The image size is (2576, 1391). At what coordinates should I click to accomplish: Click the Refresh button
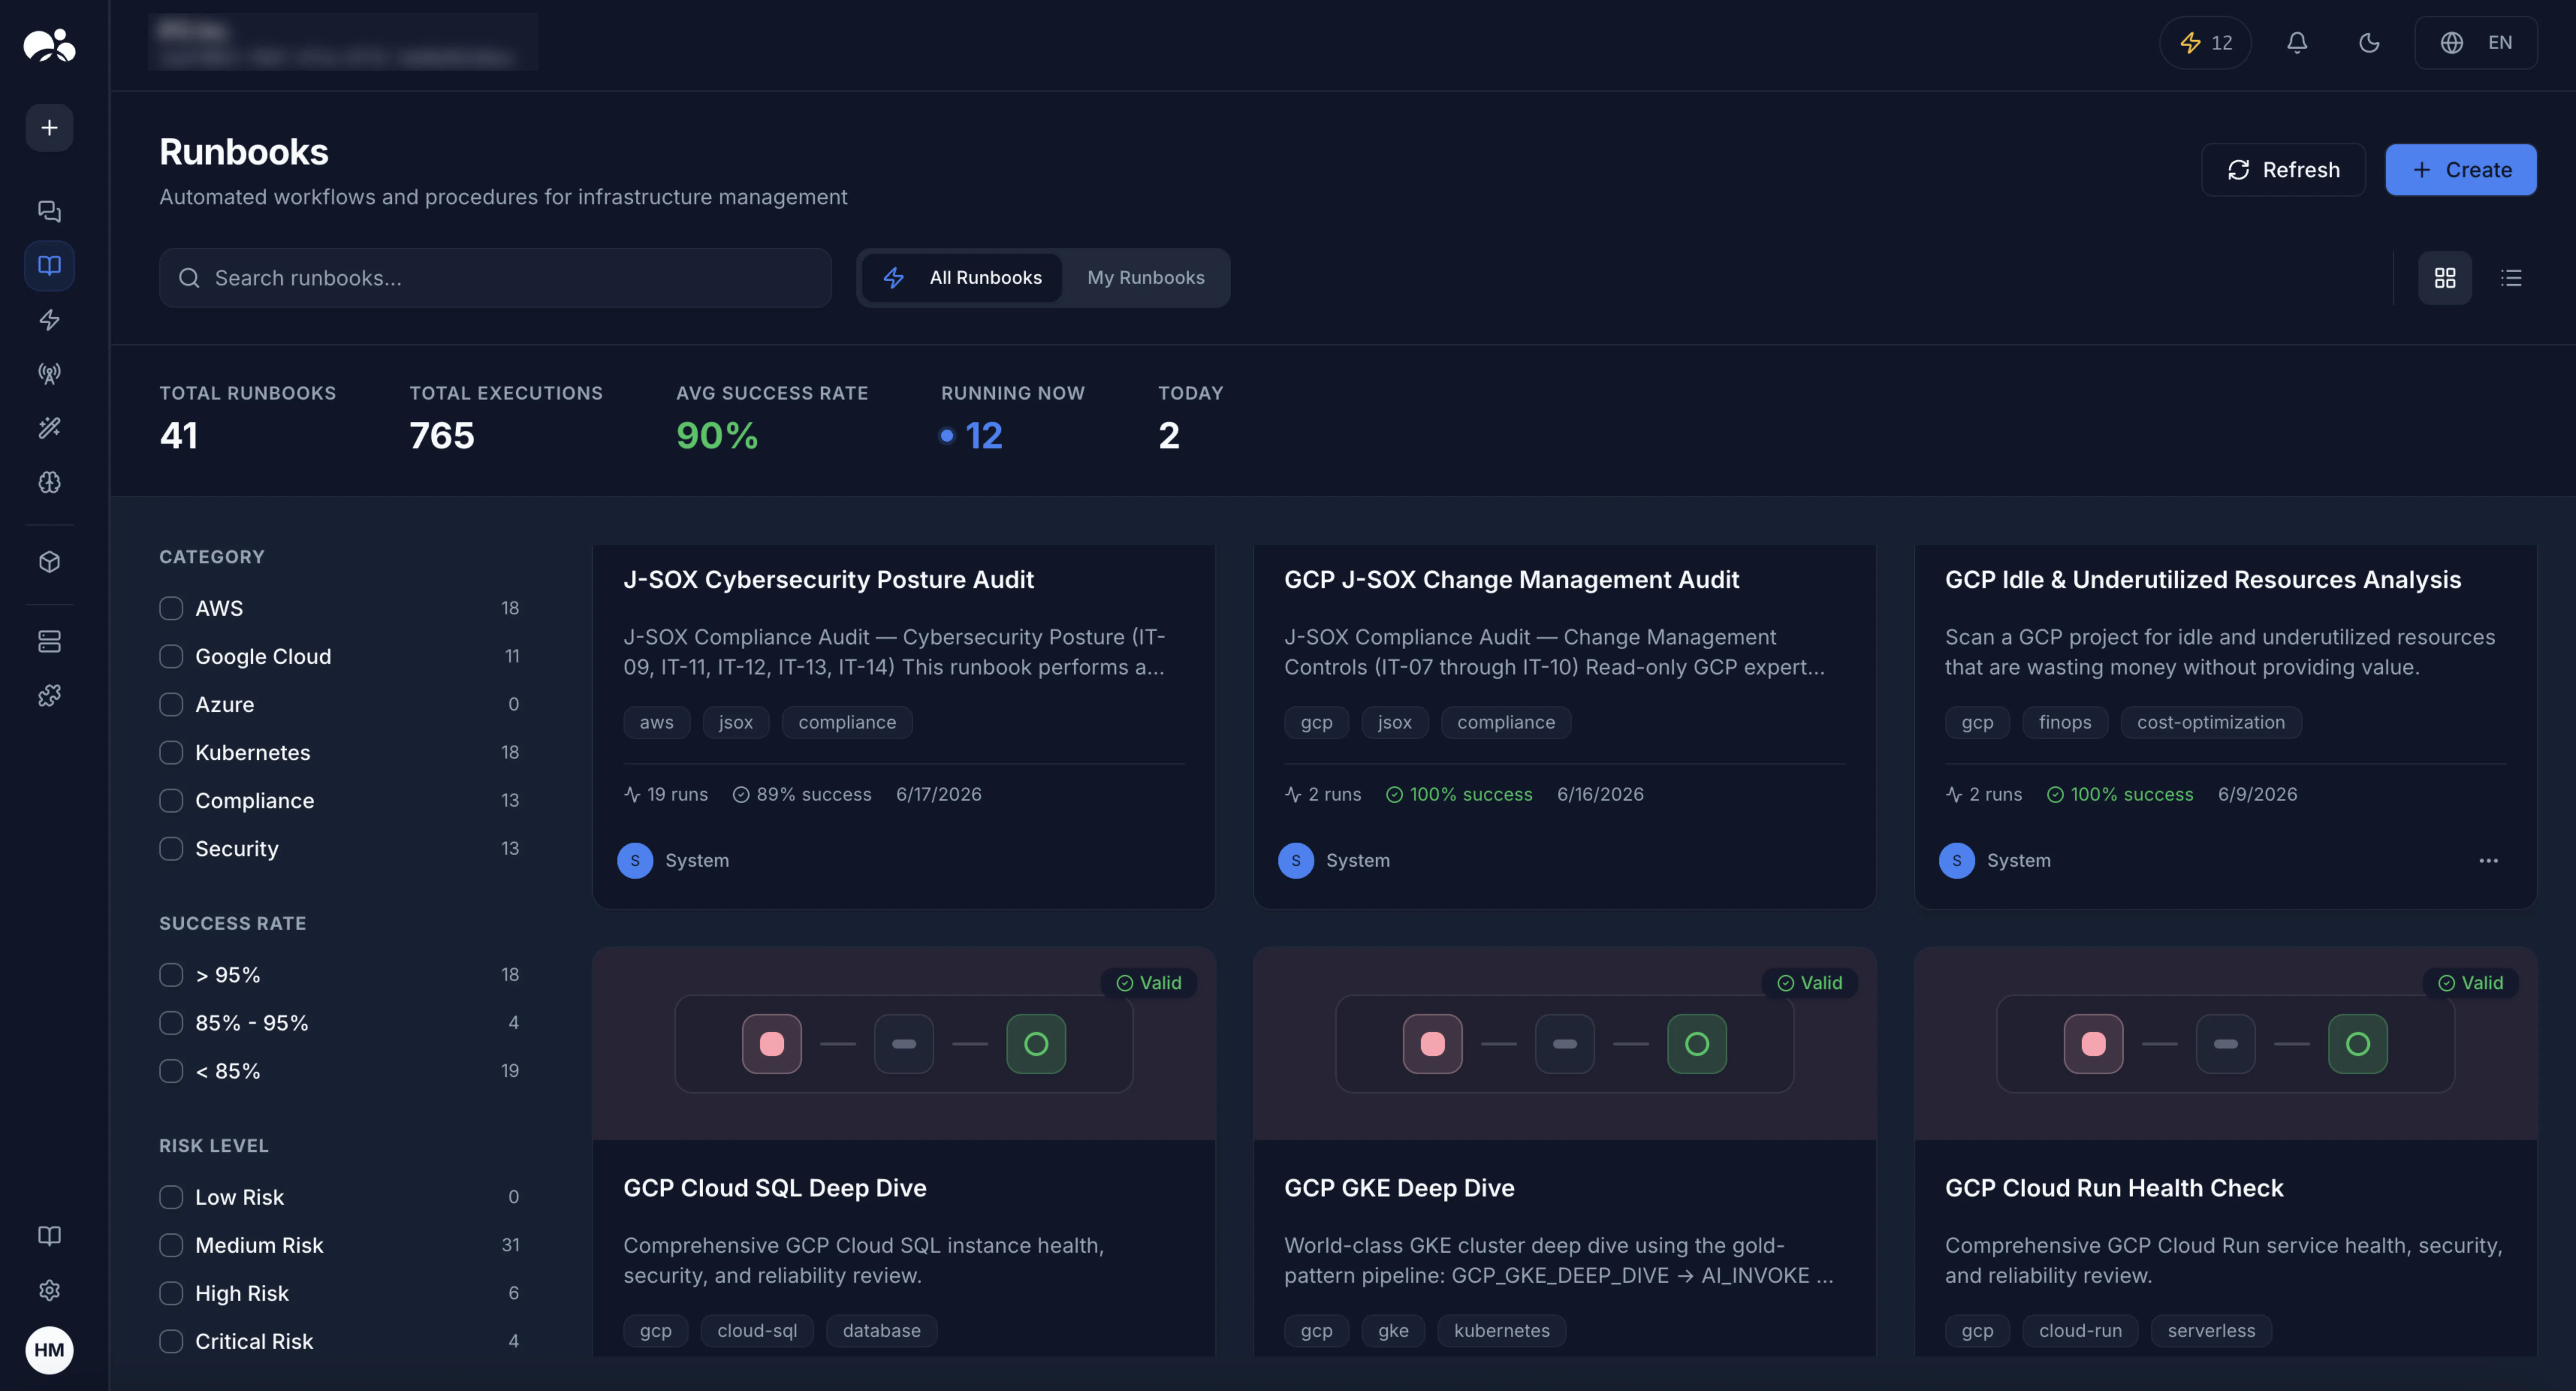tap(2283, 170)
